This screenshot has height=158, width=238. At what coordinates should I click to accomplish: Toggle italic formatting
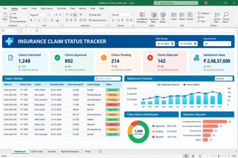(35, 20)
